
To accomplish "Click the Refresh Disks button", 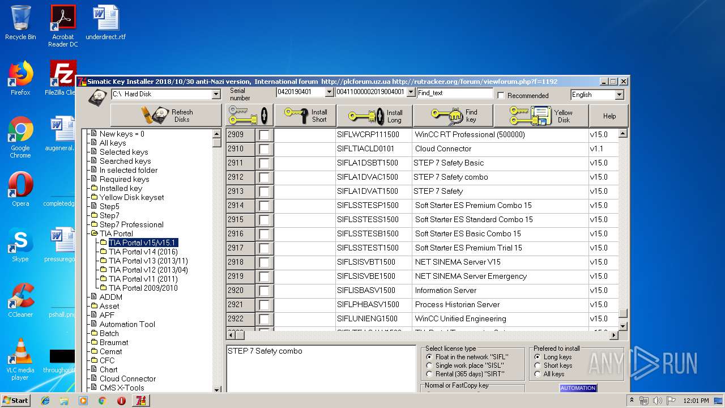I will click(166, 116).
